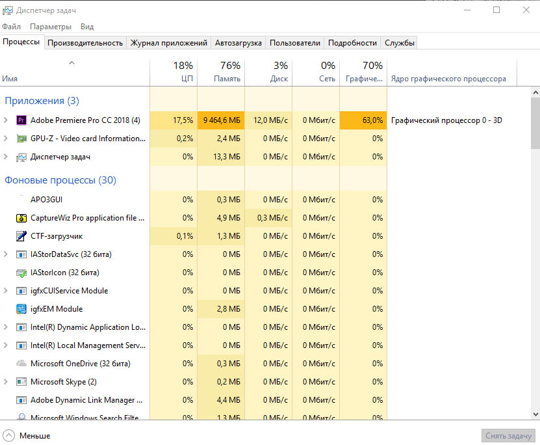
Task: Open the Вид menu
Action: pos(87,27)
